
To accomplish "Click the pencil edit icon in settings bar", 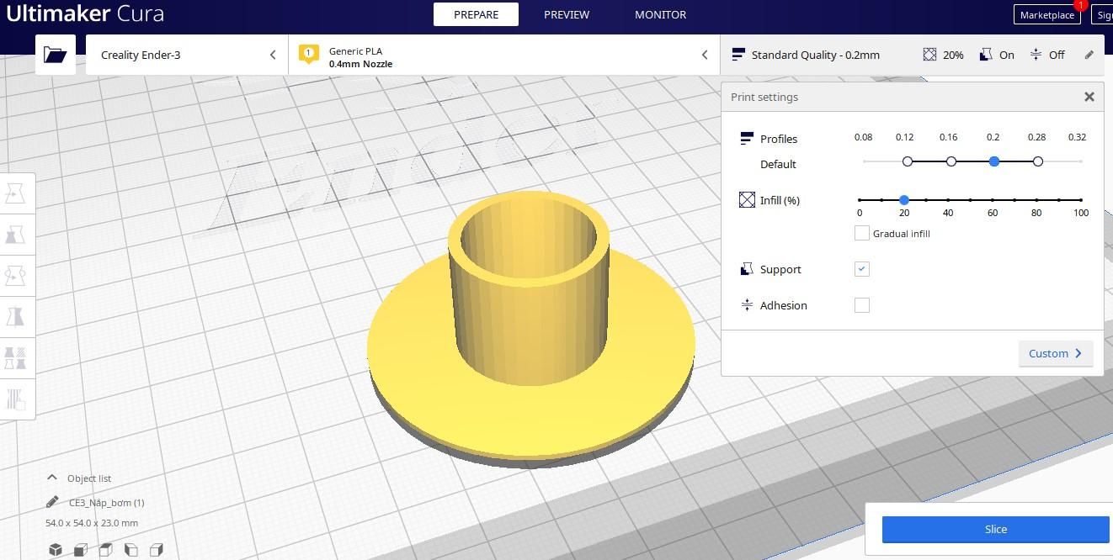I will click(x=1089, y=55).
